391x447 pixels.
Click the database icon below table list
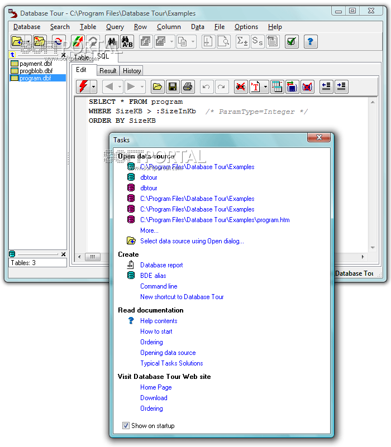point(12,254)
